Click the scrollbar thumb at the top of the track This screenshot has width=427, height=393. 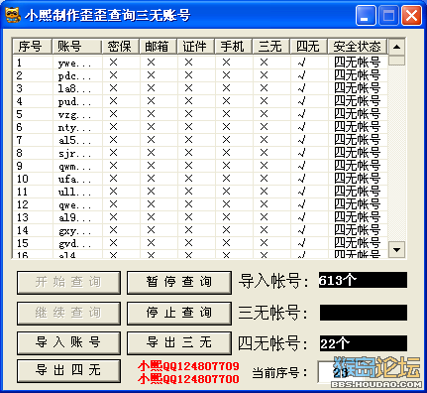coord(396,60)
